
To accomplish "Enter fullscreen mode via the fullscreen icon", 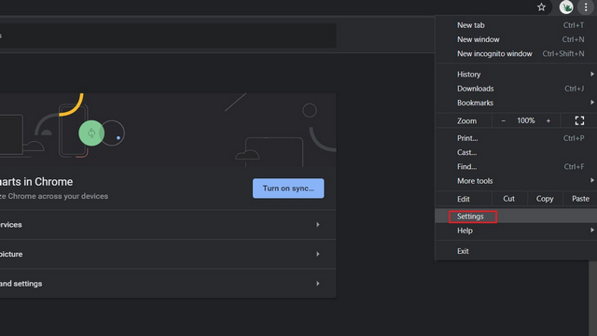I will point(579,120).
